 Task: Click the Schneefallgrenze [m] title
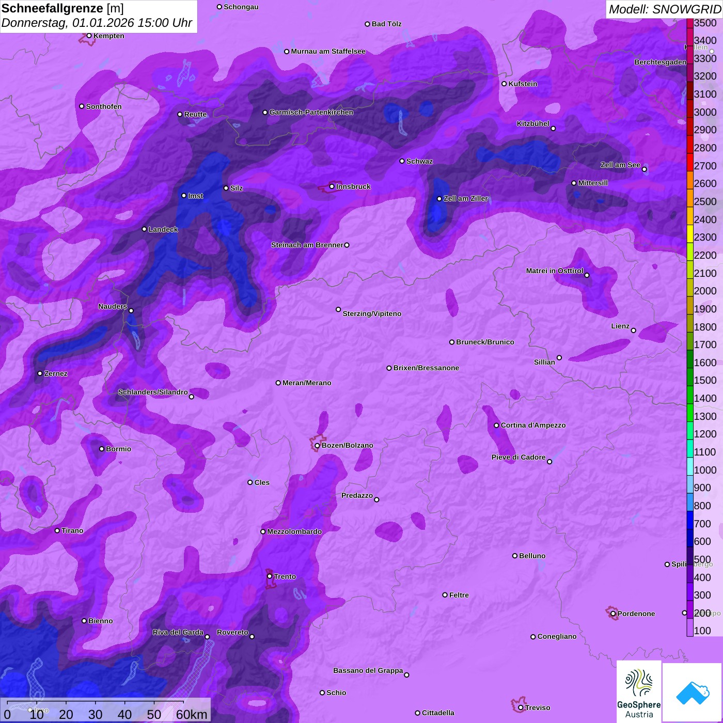(x=62, y=9)
